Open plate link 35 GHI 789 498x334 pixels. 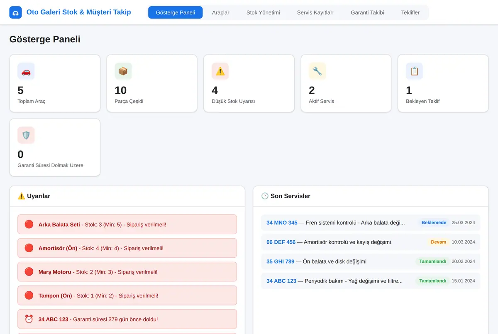point(281,261)
